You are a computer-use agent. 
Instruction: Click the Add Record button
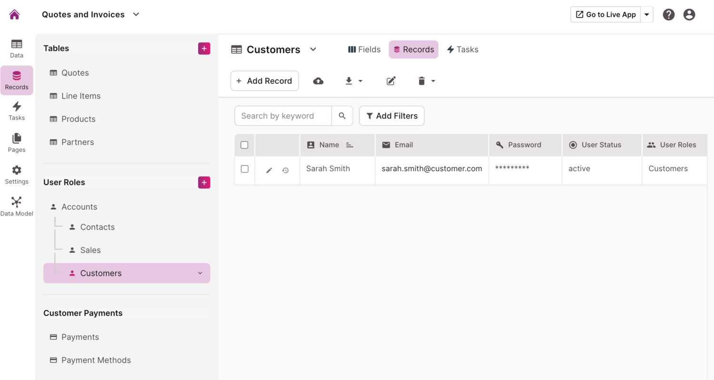[265, 81]
